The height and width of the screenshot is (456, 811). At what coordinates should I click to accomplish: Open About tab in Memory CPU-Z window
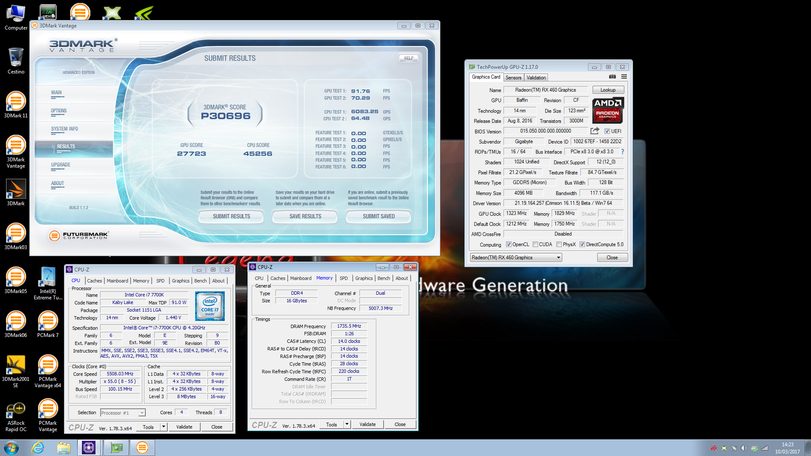click(x=402, y=278)
